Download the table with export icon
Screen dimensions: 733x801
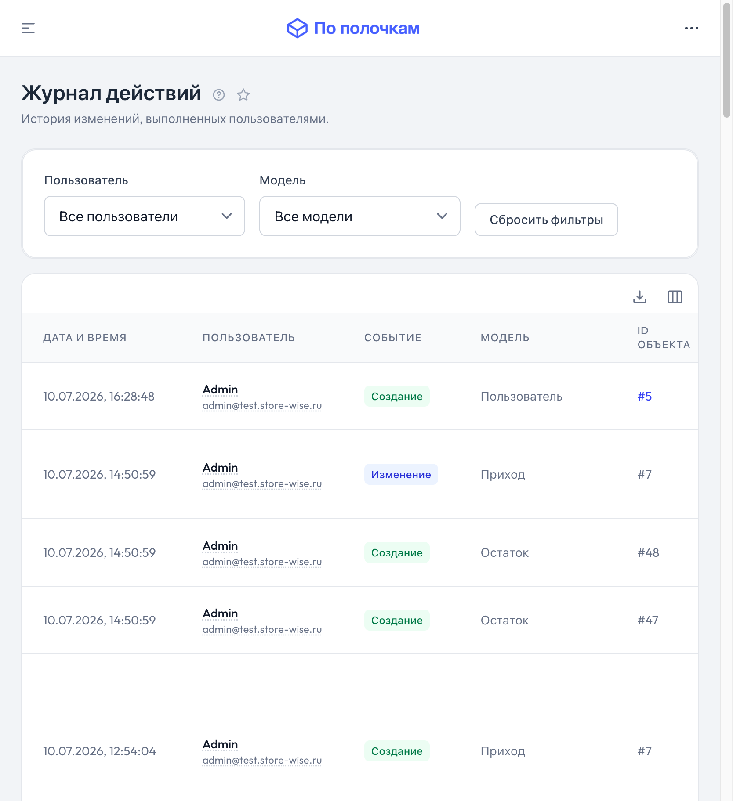(x=640, y=297)
